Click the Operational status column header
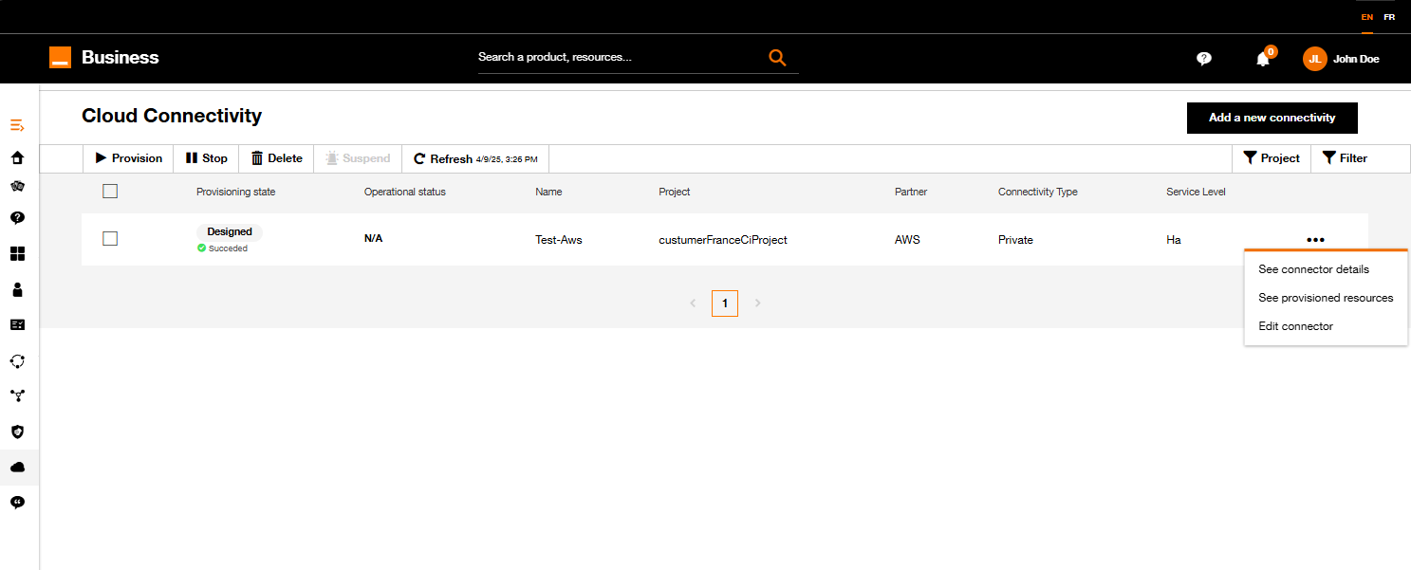The width and height of the screenshot is (1411, 570). point(404,192)
